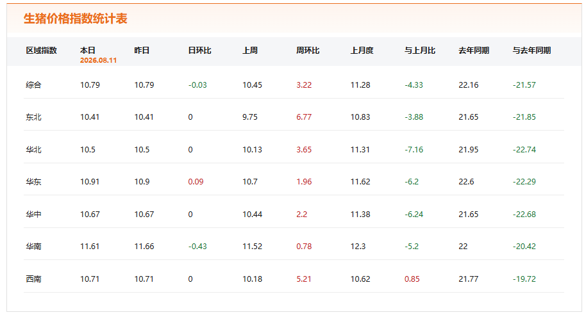Viewport: 586px width, 317px height.
Task: Click the 华中 row label
Action: (x=33, y=214)
